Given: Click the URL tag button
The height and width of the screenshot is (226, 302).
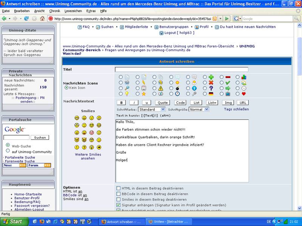Looking at the screenshot, I should point(243,102).
